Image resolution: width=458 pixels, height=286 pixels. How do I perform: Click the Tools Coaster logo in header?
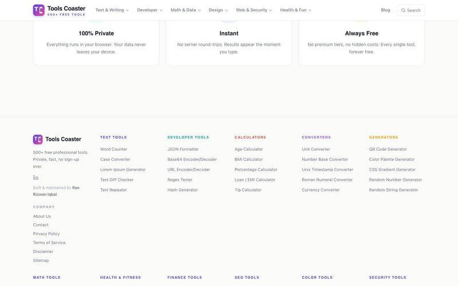pos(59,10)
